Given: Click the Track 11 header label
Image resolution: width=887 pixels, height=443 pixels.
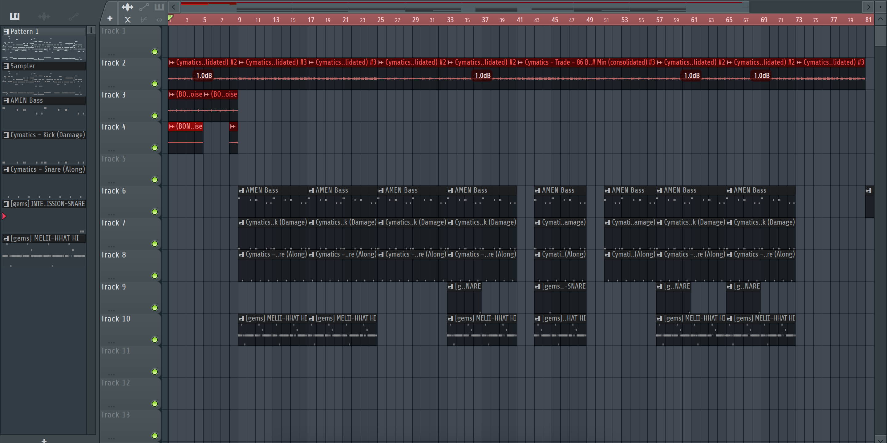Looking at the screenshot, I should click(115, 350).
